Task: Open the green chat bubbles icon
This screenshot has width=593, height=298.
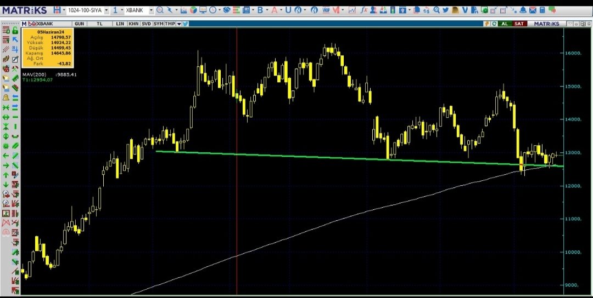Action: click(x=552, y=10)
